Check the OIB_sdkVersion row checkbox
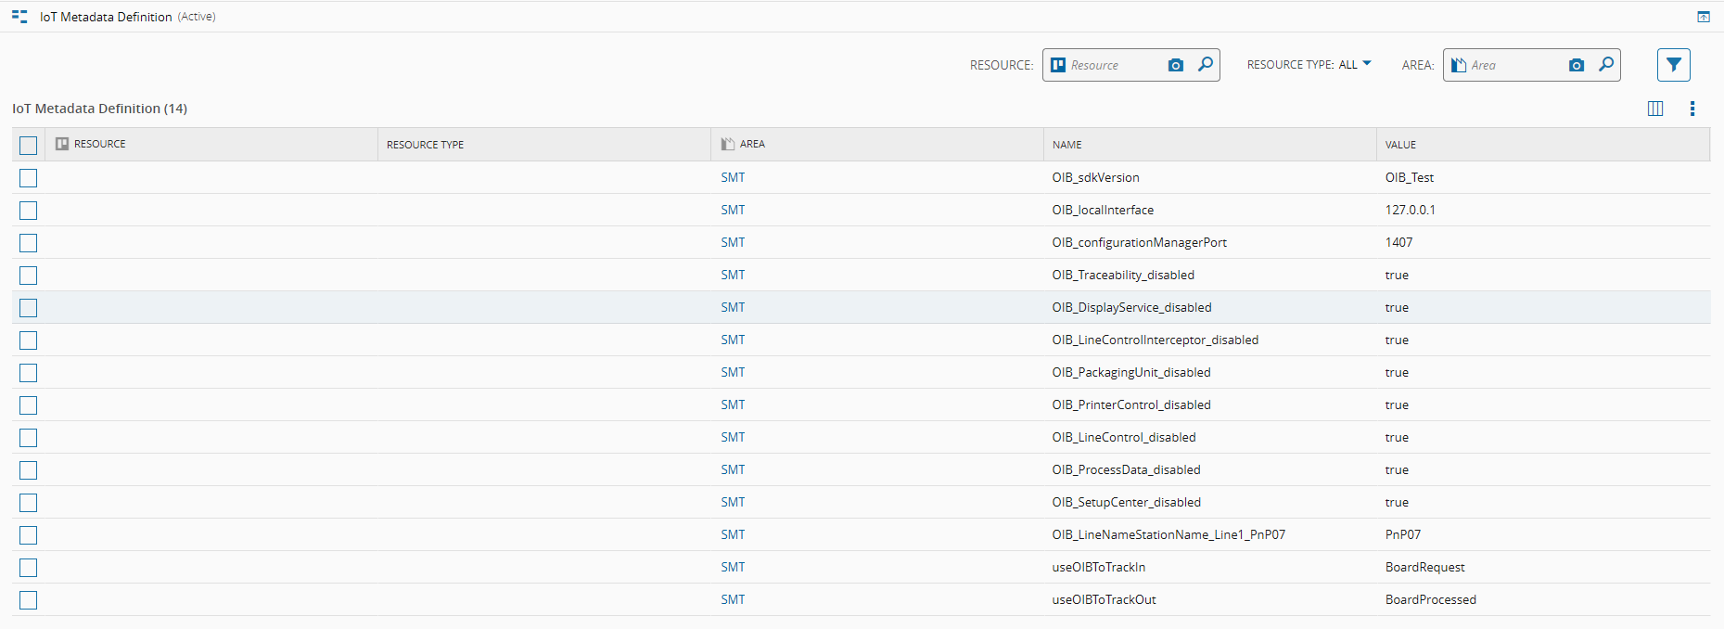1724x629 pixels. (x=29, y=177)
